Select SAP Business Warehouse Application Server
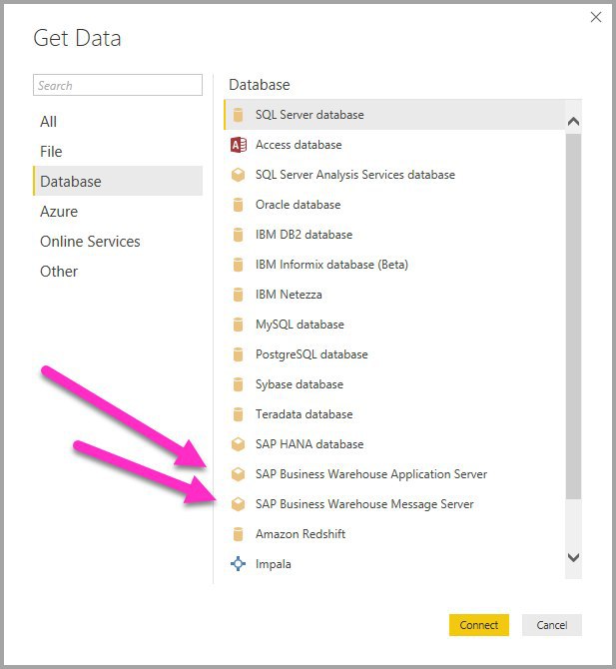The width and height of the screenshot is (616, 669). coord(394,474)
